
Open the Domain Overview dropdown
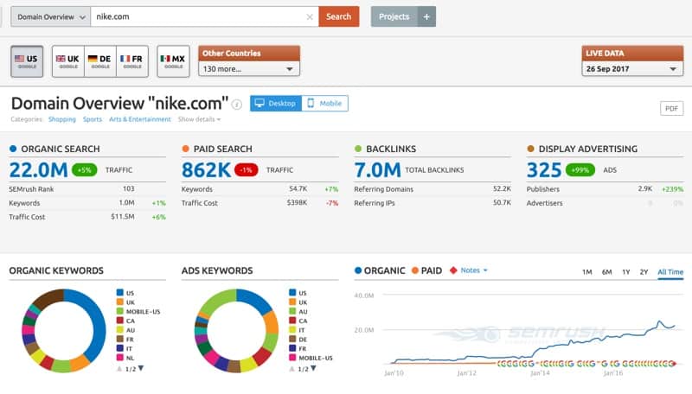click(50, 16)
